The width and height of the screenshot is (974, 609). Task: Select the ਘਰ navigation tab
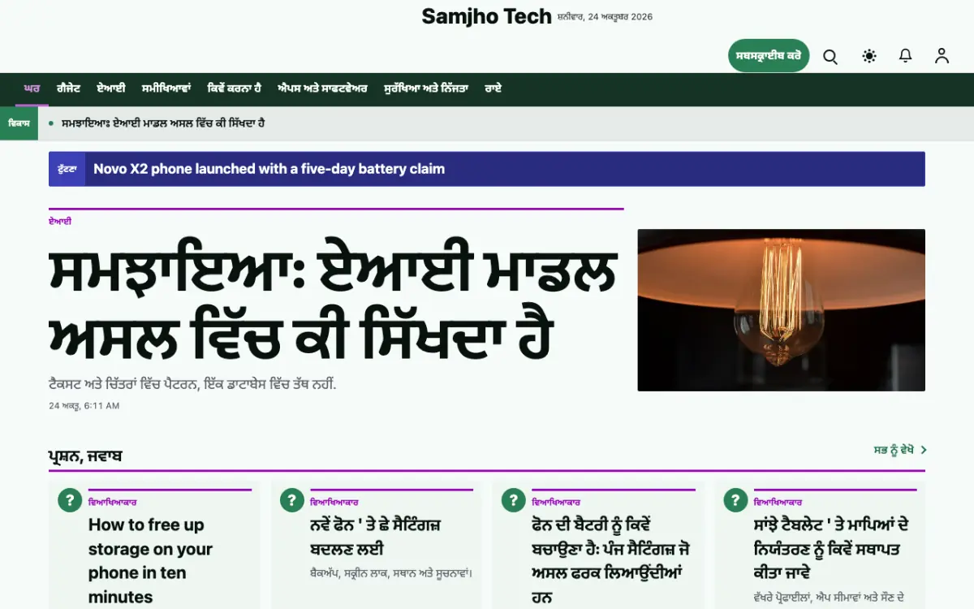click(32, 89)
